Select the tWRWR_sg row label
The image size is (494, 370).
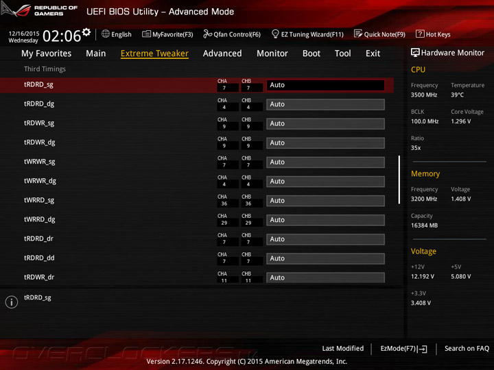[40, 162]
